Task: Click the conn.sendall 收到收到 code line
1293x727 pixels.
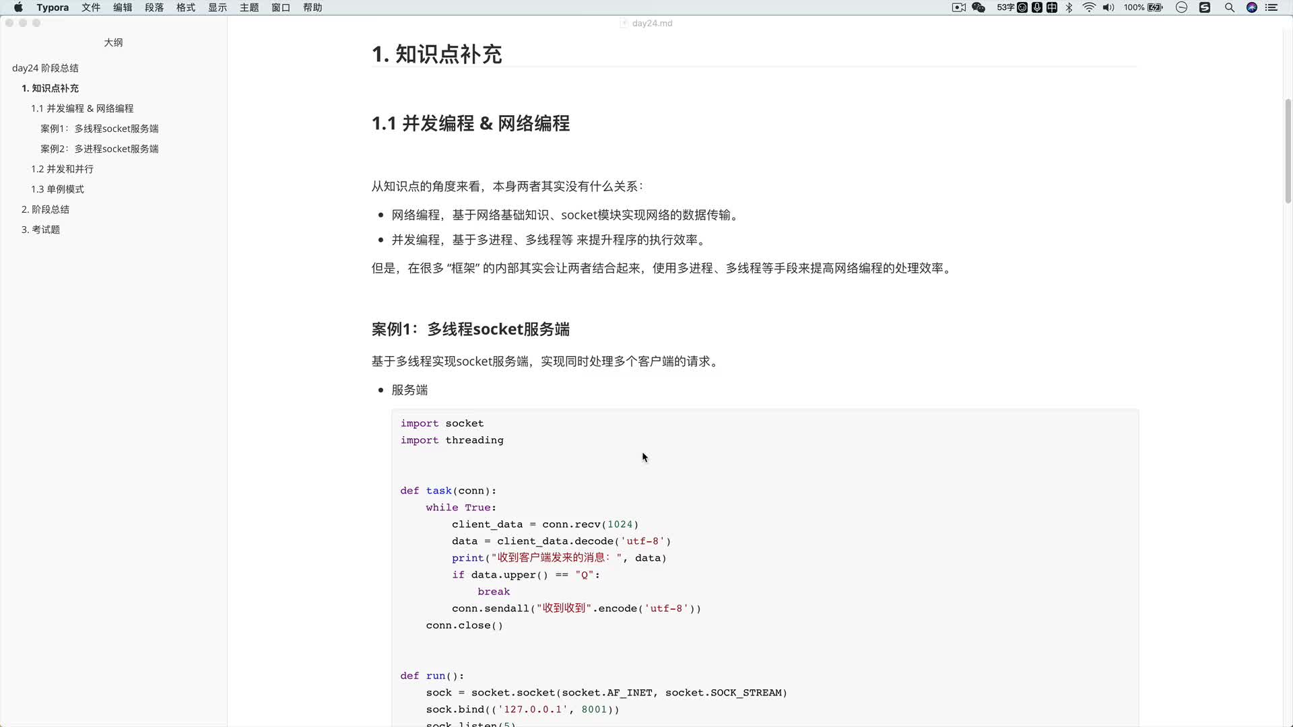Action: (x=576, y=609)
